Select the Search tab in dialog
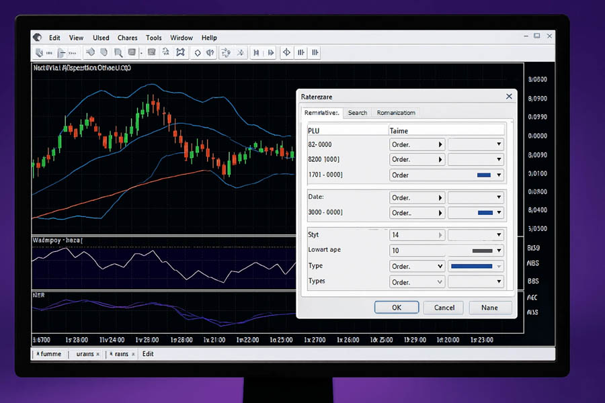This screenshot has height=403, width=605. pyautogui.click(x=357, y=113)
